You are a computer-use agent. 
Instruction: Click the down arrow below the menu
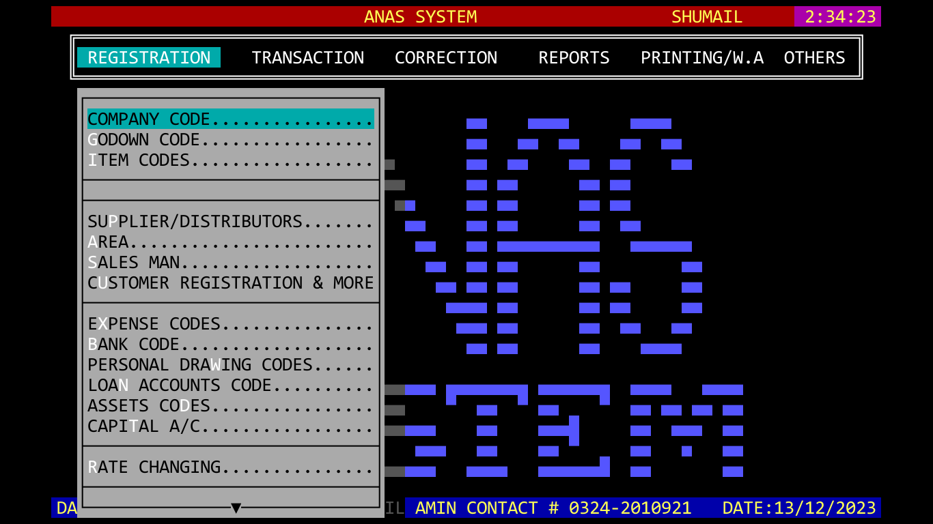236,508
